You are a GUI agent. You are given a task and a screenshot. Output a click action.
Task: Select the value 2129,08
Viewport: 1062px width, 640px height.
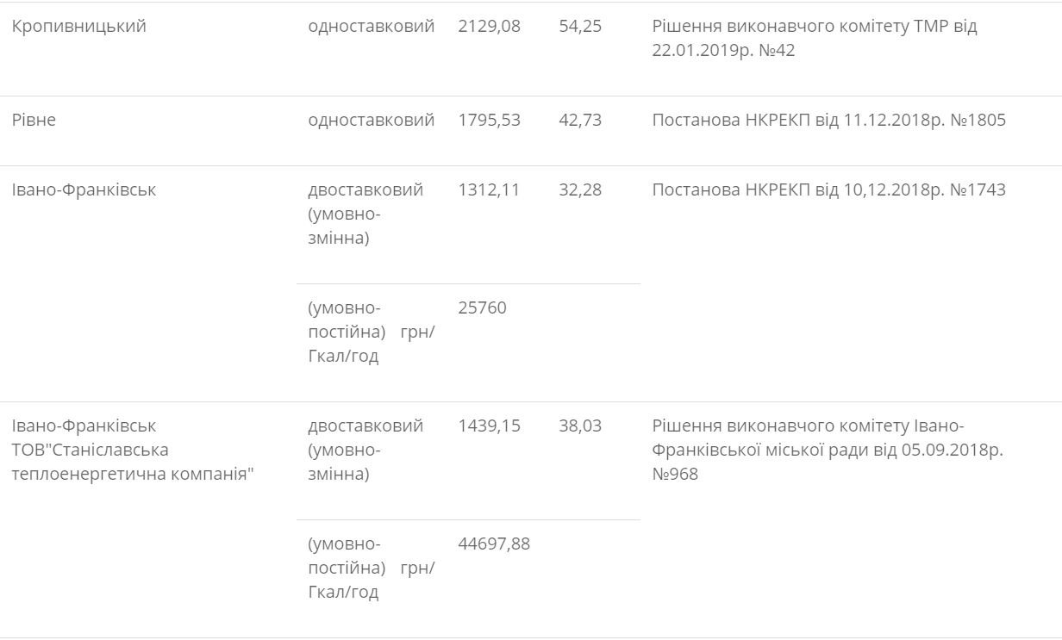coord(489,27)
